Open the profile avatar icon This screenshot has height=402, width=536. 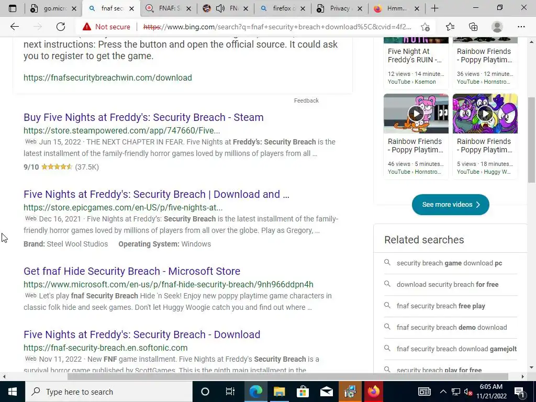click(497, 27)
